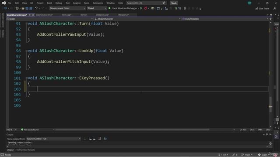Close the SlashCharacter.cpp tab
The image size is (280, 157).
tap(33, 15)
